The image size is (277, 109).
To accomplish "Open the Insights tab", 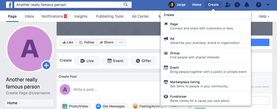I will [x=81, y=16].
